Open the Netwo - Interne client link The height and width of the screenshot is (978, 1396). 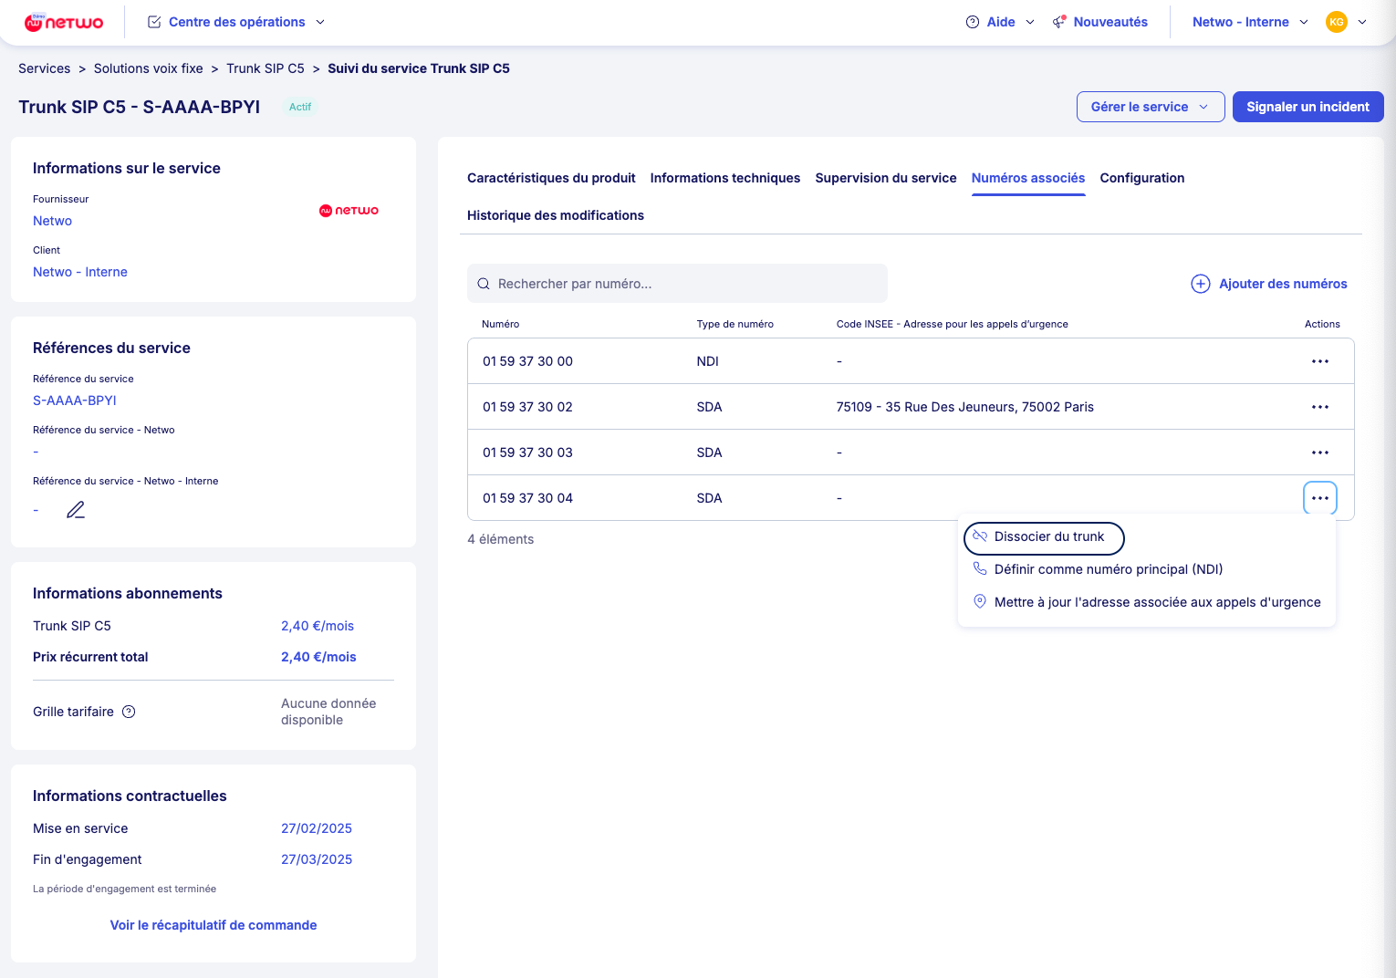coord(80,272)
